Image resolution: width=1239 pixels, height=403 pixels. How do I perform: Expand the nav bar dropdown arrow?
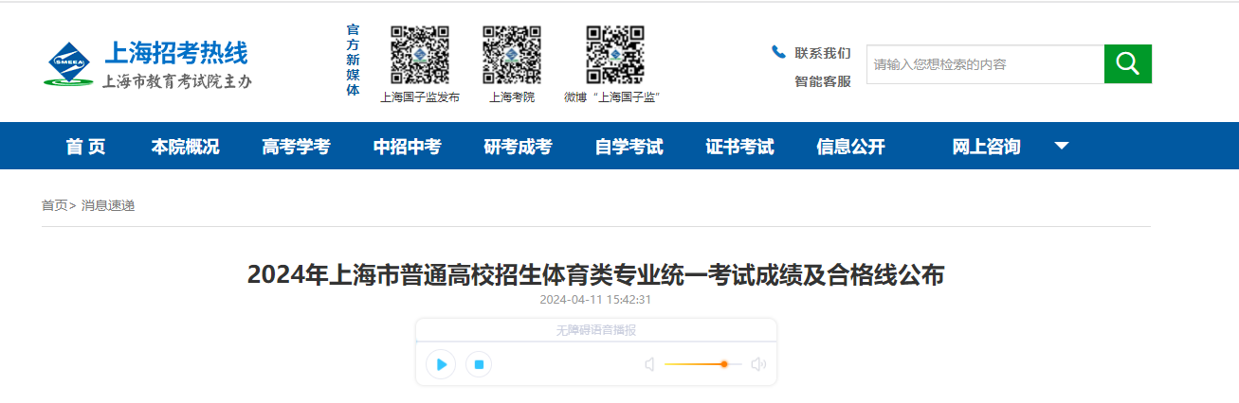point(1062,146)
